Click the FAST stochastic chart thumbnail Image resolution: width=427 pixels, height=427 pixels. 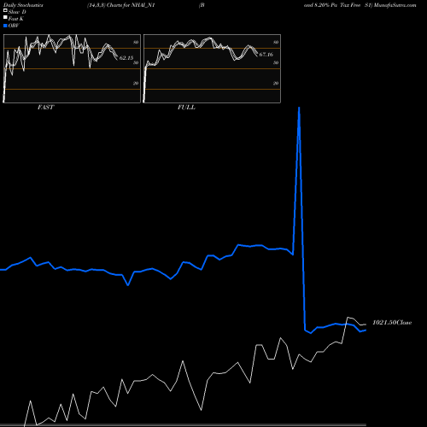click(x=72, y=68)
